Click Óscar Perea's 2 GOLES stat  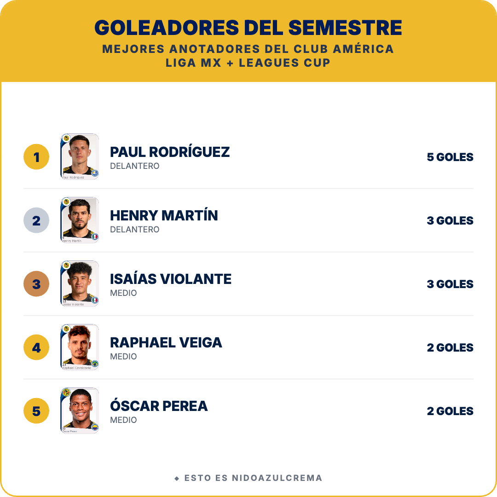450,411
